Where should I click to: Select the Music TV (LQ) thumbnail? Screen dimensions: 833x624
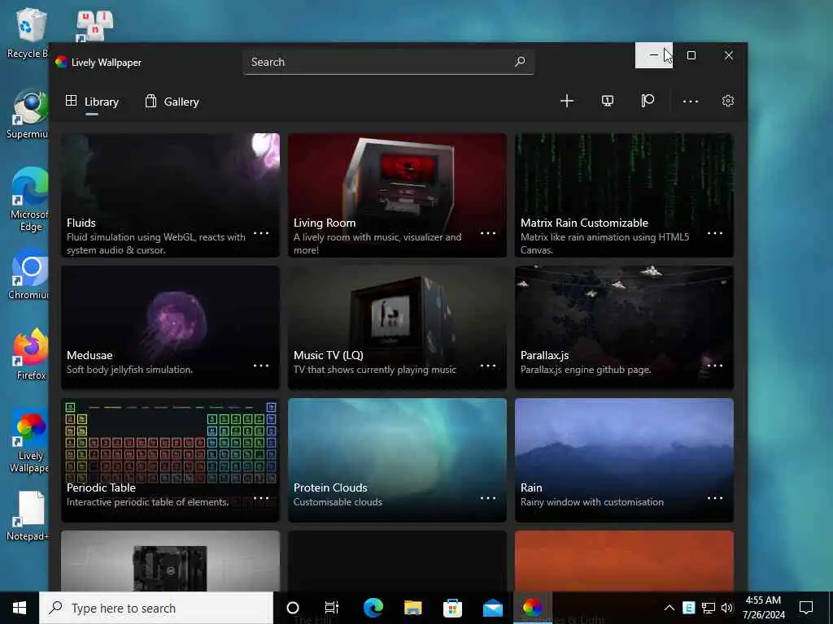coord(397,327)
